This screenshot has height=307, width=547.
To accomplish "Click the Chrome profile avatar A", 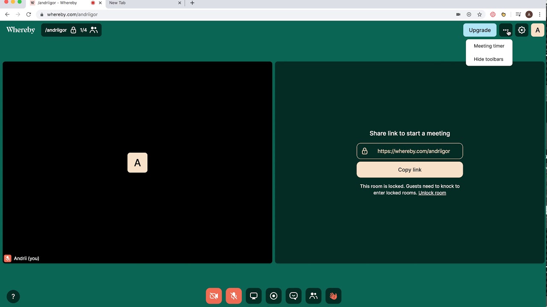I will 529,14.
